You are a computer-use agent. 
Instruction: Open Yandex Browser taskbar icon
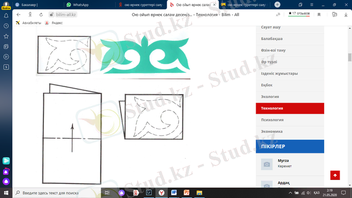[161, 193]
